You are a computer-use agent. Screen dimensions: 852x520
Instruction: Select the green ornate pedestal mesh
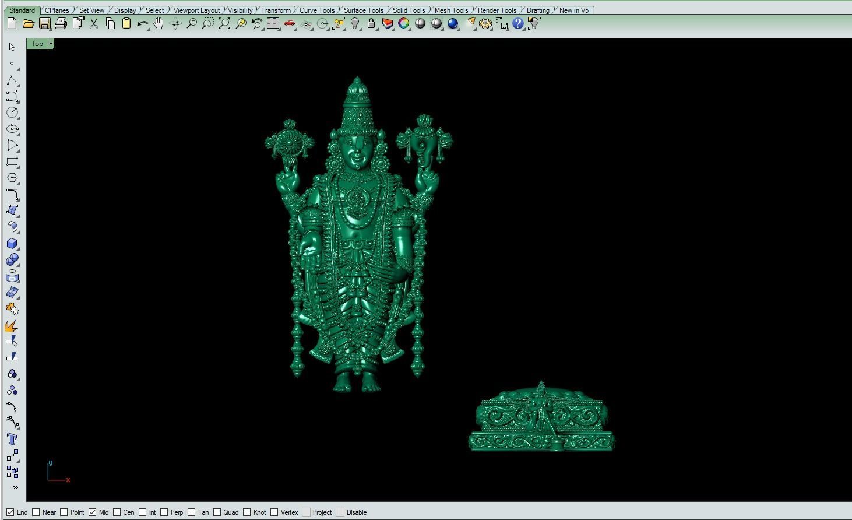pyautogui.click(x=541, y=417)
